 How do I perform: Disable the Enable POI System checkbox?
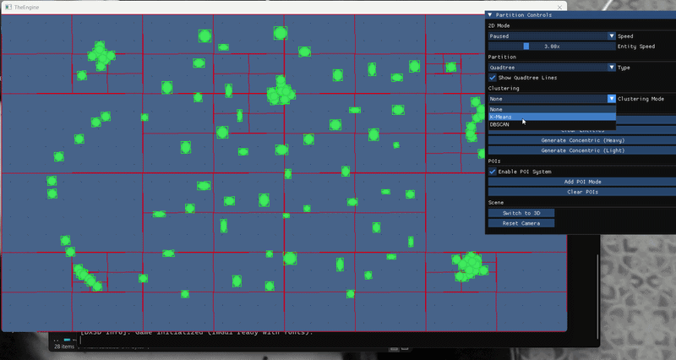tap(493, 172)
